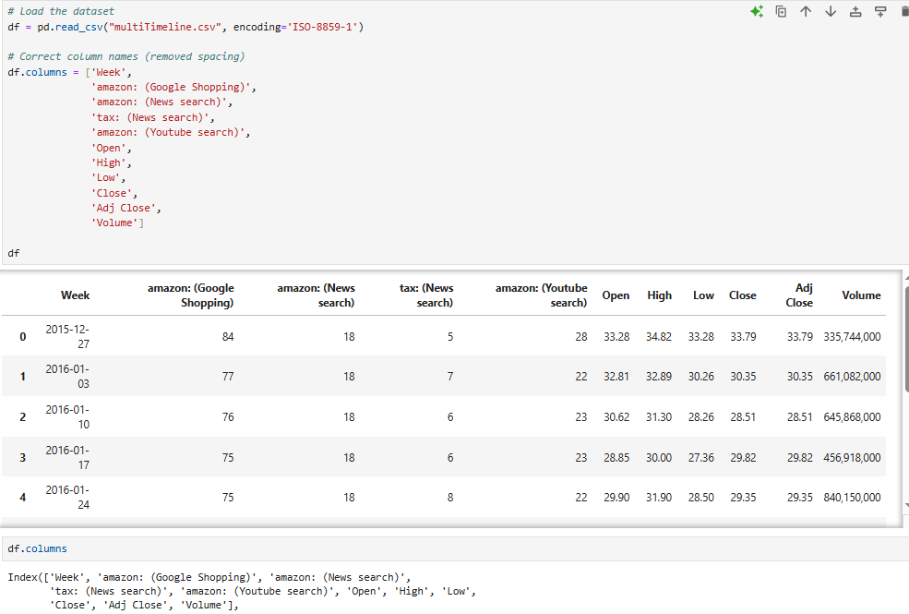Image resolution: width=909 pixels, height=614 pixels.
Task: Move the cell down
Action: coord(831,11)
